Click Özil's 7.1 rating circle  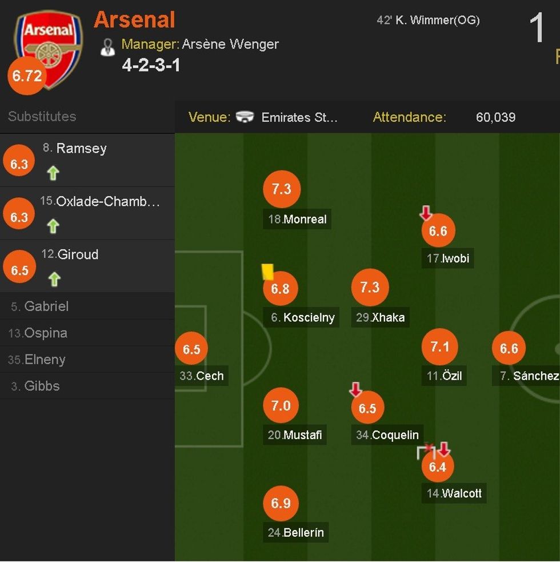coord(440,346)
